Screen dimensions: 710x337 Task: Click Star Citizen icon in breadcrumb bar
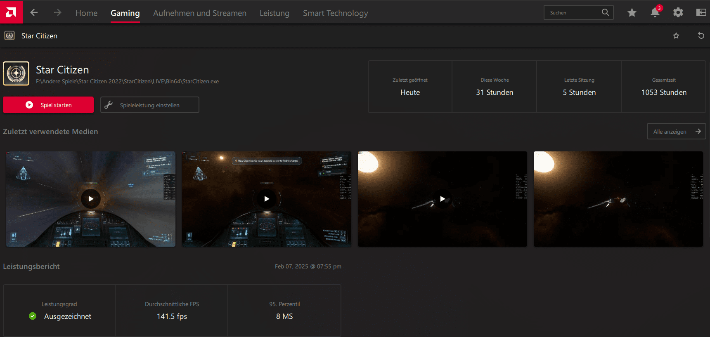point(9,35)
